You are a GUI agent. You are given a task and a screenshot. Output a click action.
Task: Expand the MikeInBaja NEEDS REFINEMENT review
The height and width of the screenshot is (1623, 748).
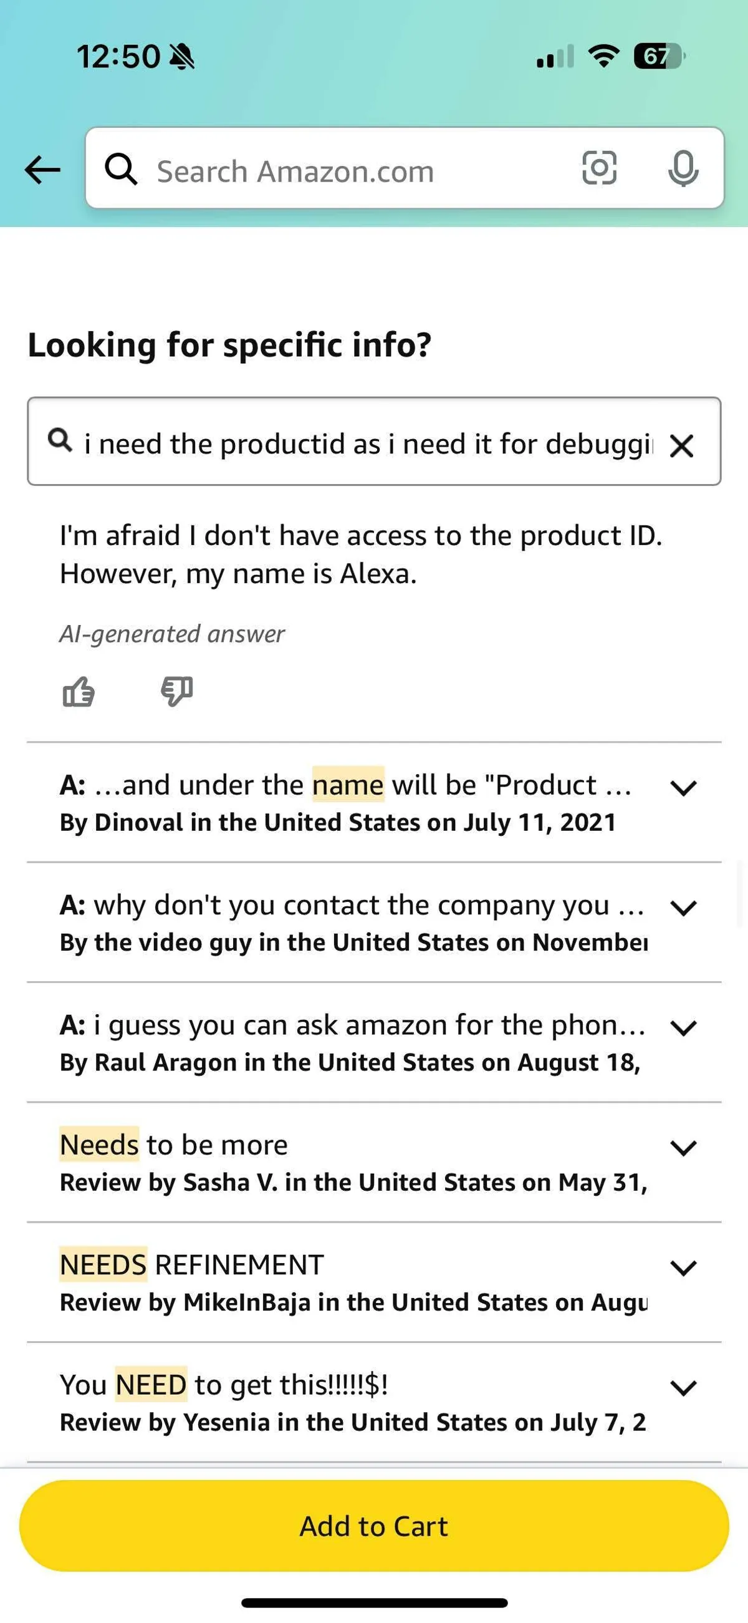(683, 1267)
